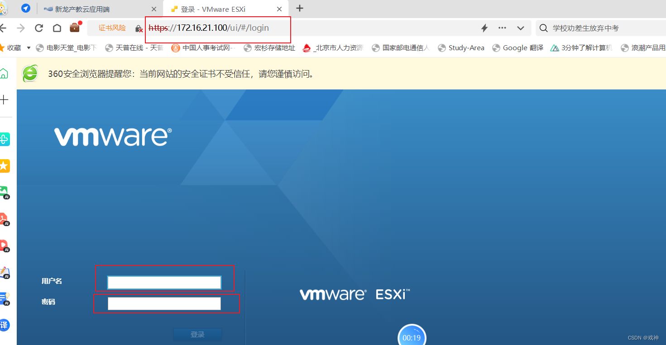This screenshot has height=345, width=666.
Task: Go back to the previous page
Action: point(3,28)
